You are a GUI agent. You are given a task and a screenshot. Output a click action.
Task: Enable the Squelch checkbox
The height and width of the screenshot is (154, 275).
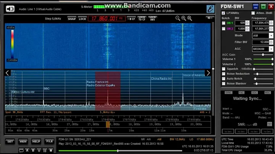223,69
